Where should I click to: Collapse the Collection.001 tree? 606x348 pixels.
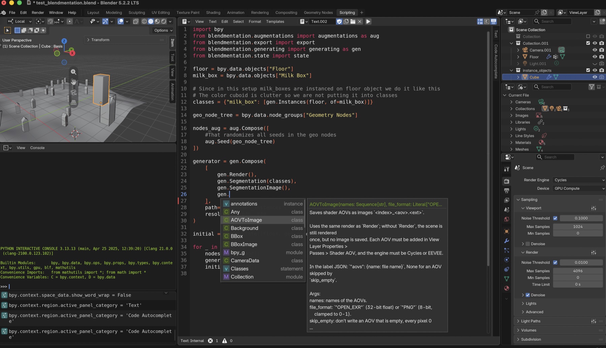(x=511, y=43)
